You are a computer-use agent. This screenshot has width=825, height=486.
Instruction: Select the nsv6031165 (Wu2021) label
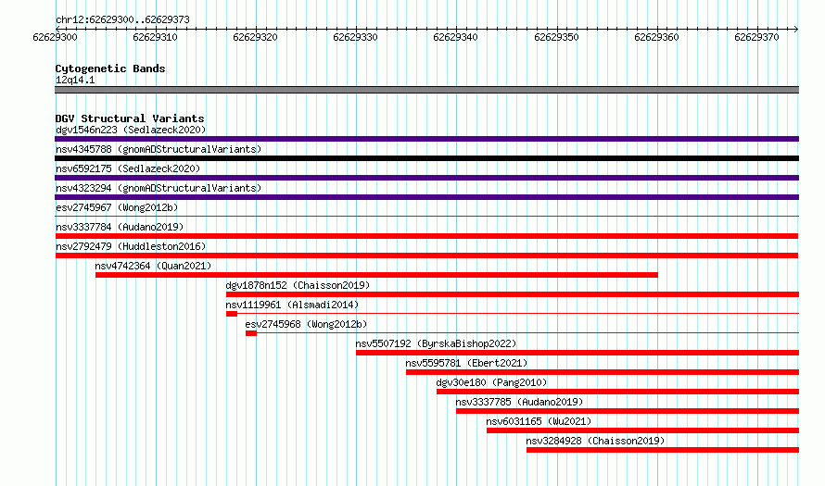(x=539, y=421)
